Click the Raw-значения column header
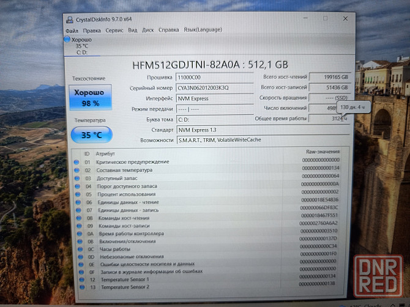Viewport: 410px width, 307px height. point(321,152)
